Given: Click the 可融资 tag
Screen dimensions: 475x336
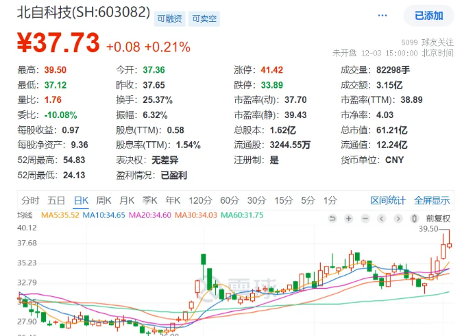Looking at the screenshot, I should click(x=169, y=19).
